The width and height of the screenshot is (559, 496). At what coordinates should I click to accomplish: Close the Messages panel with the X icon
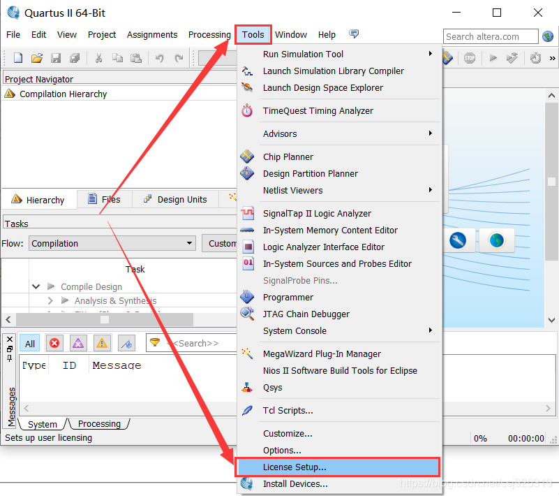(10, 339)
